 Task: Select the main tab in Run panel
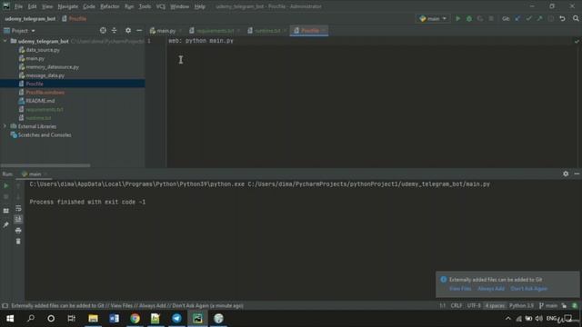35,173
